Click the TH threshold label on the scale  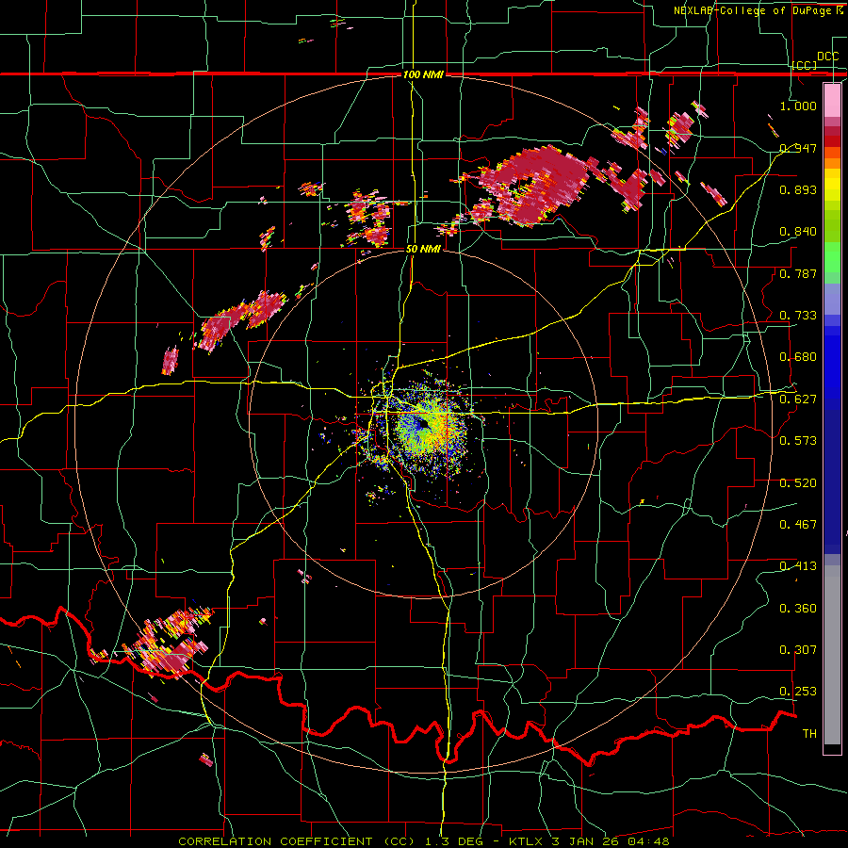809,734
